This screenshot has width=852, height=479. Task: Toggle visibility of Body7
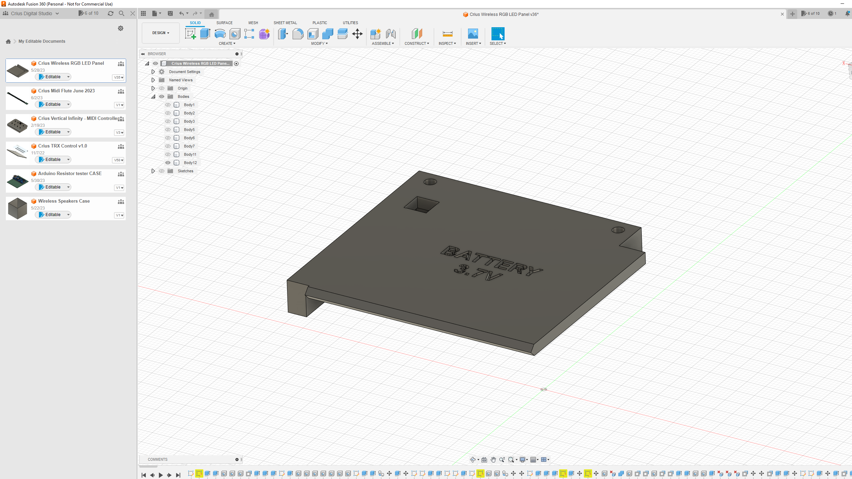pyautogui.click(x=168, y=146)
